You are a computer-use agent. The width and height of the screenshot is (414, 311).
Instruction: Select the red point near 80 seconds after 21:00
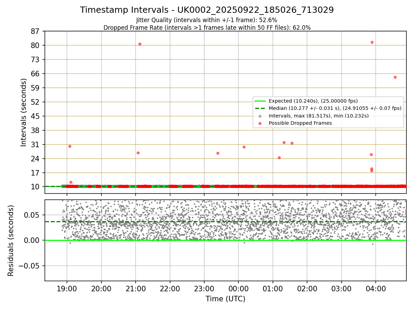140,44
